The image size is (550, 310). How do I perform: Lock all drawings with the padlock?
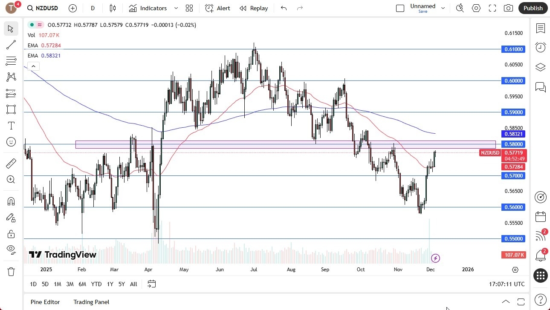(11, 234)
